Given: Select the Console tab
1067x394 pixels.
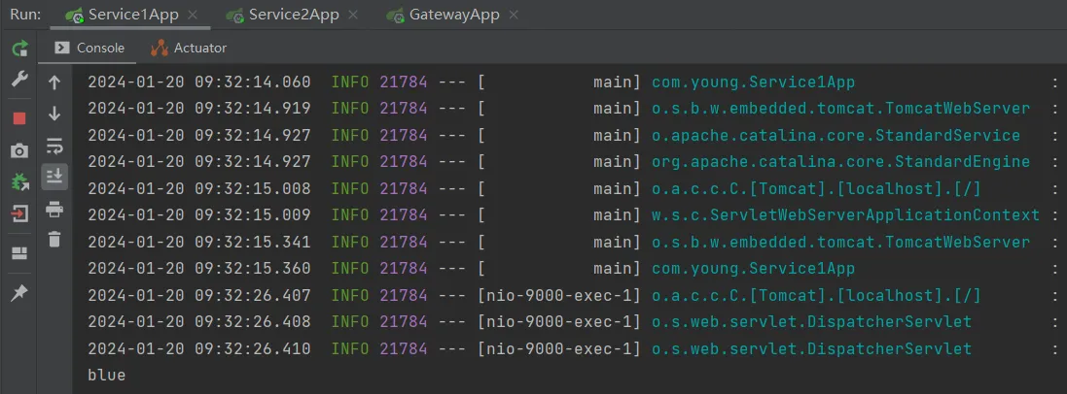Looking at the screenshot, I should tap(89, 48).
